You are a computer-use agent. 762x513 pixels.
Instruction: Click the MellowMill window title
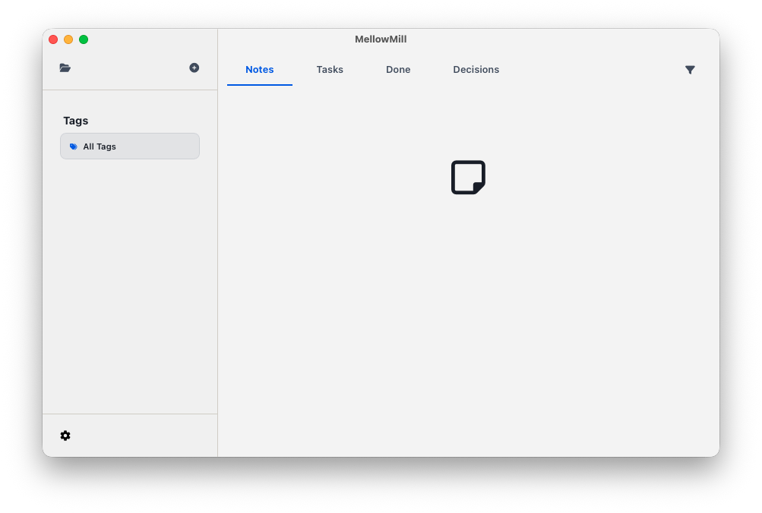(x=381, y=39)
